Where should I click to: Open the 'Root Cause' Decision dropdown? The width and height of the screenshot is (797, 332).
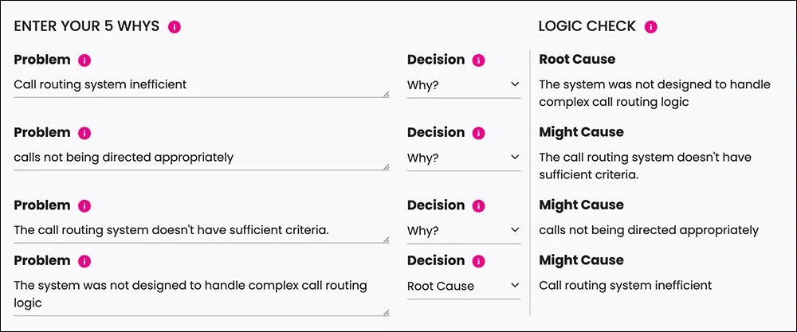pos(463,286)
